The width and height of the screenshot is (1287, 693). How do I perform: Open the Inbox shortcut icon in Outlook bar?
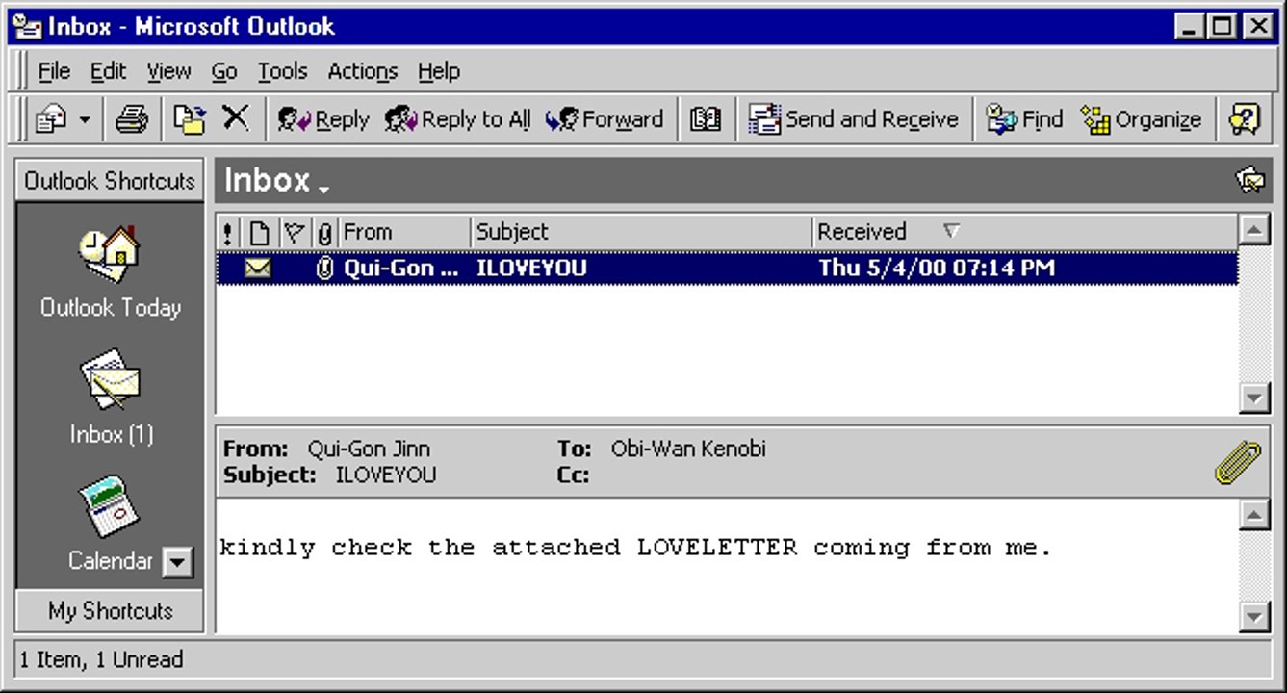pyautogui.click(x=109, y=379)
